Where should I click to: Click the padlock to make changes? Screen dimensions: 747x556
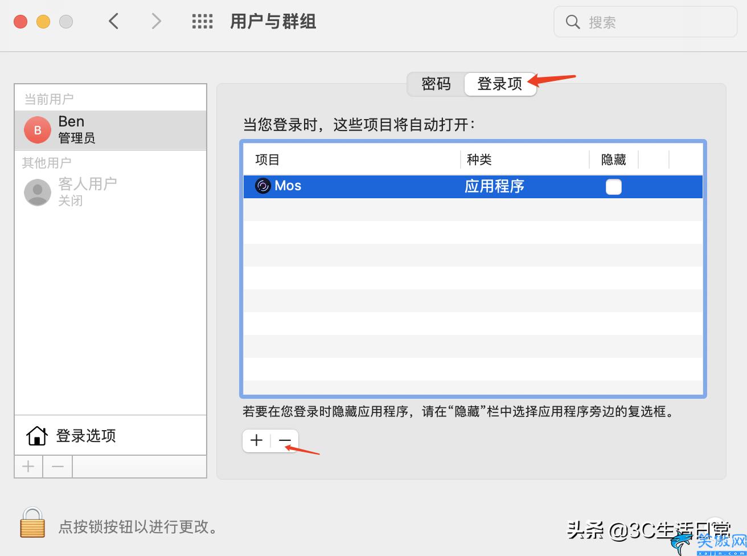pos(32,522)
